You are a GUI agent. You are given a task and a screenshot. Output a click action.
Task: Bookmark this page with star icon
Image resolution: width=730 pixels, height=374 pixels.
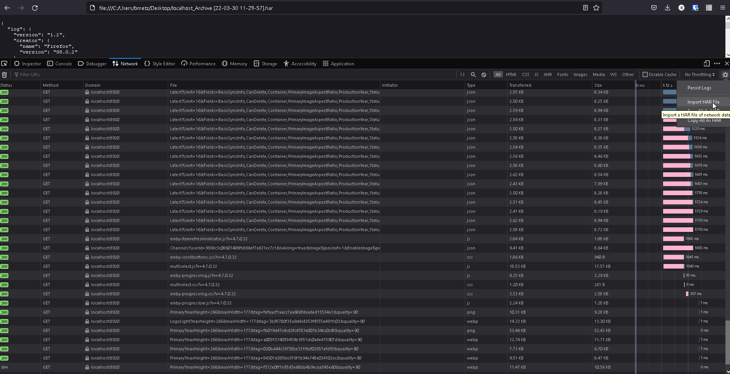[596, 8]
